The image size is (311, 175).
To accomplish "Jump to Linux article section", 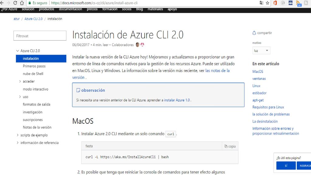I will pos(256,86).
